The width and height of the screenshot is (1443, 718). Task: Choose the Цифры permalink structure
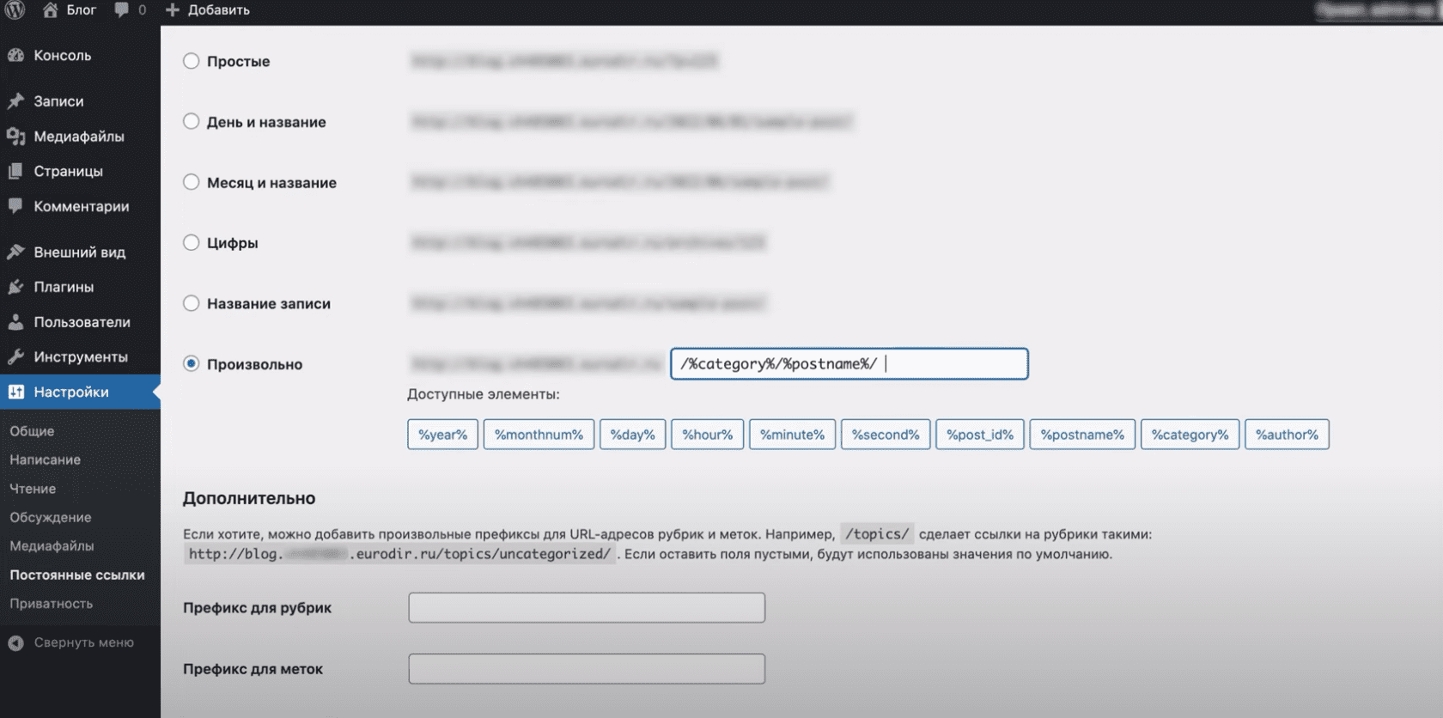[x=191, y=242]
